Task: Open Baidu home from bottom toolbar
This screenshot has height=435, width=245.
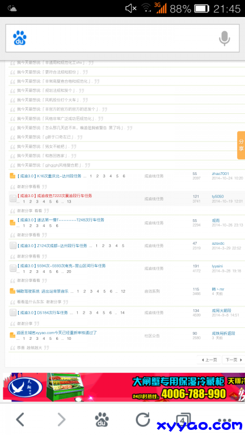Action: [102, 419]
